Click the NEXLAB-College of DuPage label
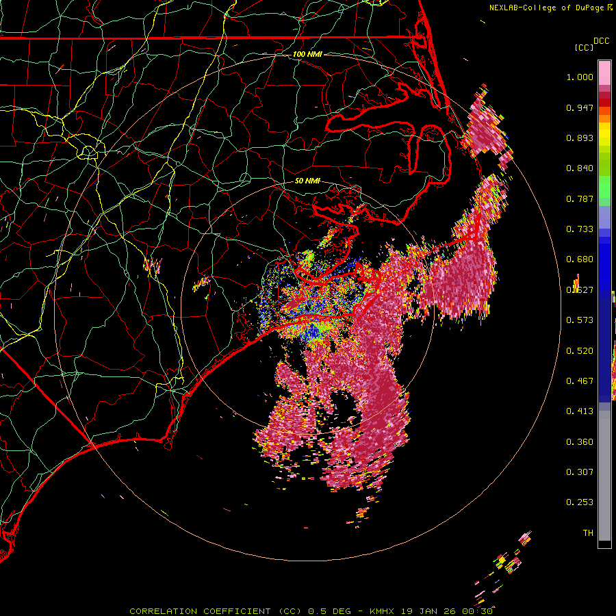This screenshot has height=616, width=616. coord(550,8)
